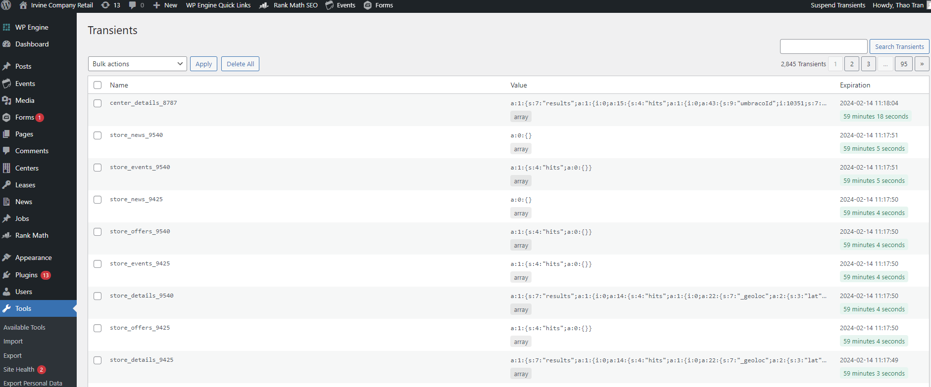Check the center_details_8787 row checkbox
931x387 pixels.
[x=98, y=103]
